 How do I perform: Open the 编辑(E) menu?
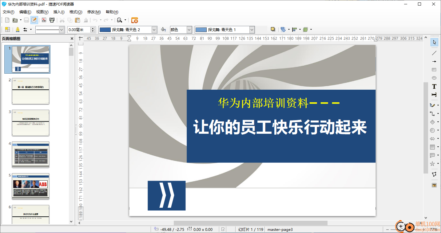coord(25,12)
